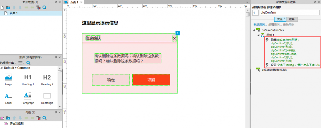This screenshot has width=321, height=128.
Task: Search the sitemap with the magnifier icon
Action: click(x=45, y=8)
